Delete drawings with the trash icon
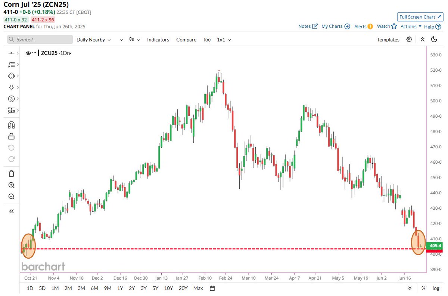 [x=11, y=173]
